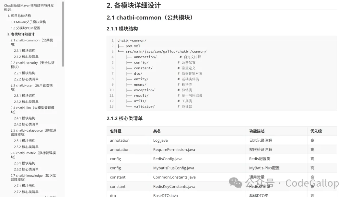
Task: Open 1.2 父模块POM配置 in the outline
Action: point(26,28)
